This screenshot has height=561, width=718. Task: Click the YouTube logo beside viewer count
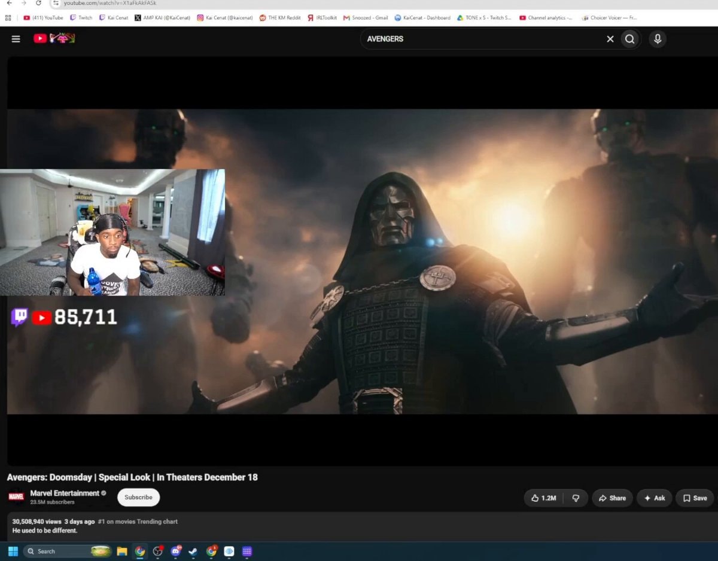[41, 318]
